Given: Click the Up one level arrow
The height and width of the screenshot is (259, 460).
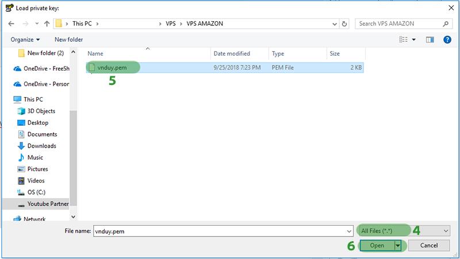Looking at the screenshot, I should pyautogui.click(x=46, y=24).
